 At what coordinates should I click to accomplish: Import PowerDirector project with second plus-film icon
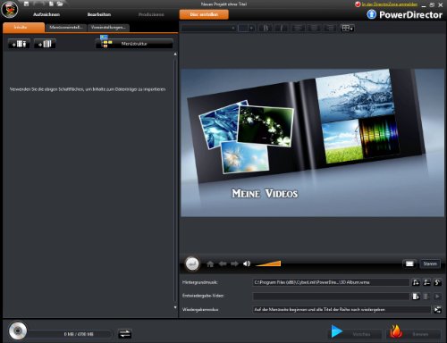45,44
